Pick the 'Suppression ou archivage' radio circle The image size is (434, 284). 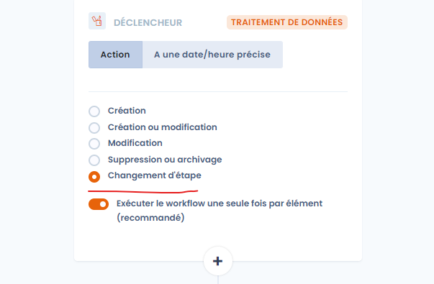94,160
